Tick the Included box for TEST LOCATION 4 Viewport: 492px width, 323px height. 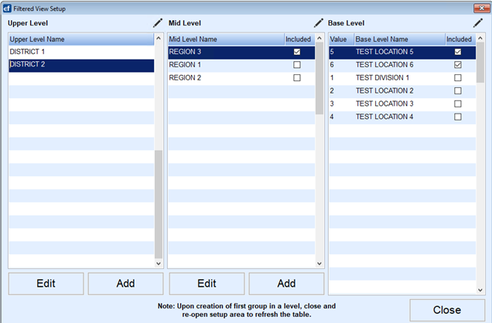click(458, 117)
